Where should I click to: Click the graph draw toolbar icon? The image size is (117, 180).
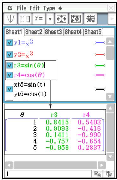[10, 19]
